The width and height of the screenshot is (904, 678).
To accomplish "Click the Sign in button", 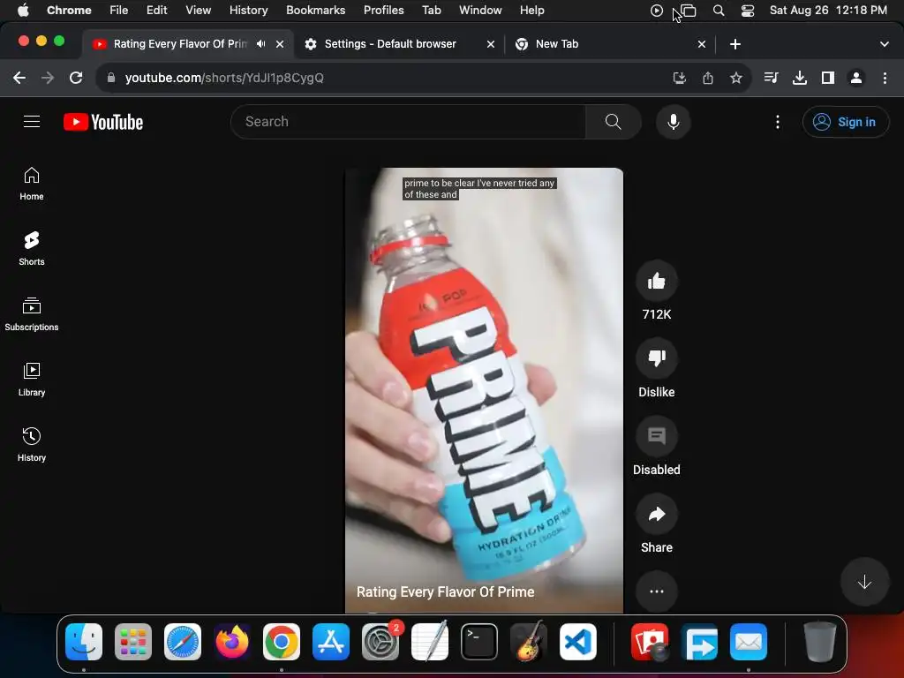I will pyautogui.click(x=845, y=122).
